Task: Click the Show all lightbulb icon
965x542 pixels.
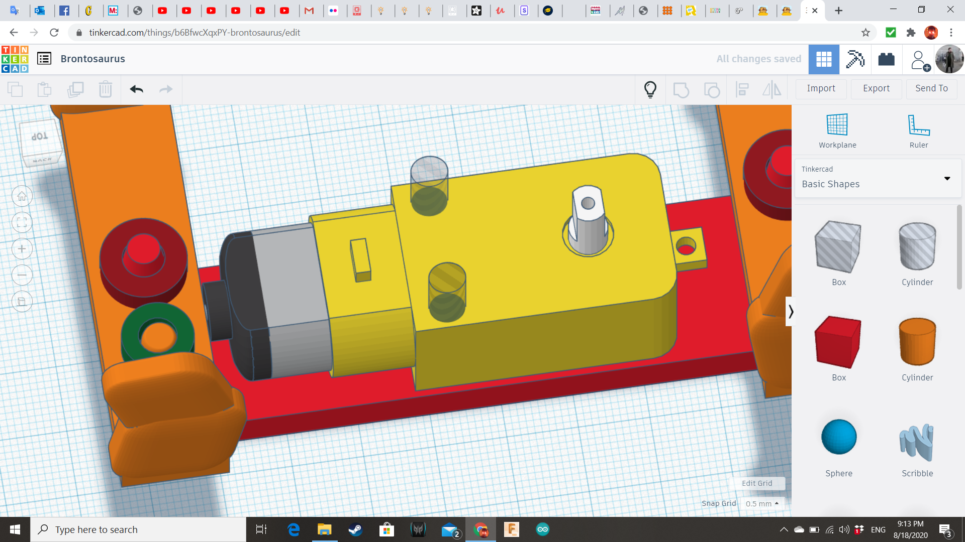Action: pos(650,89)
